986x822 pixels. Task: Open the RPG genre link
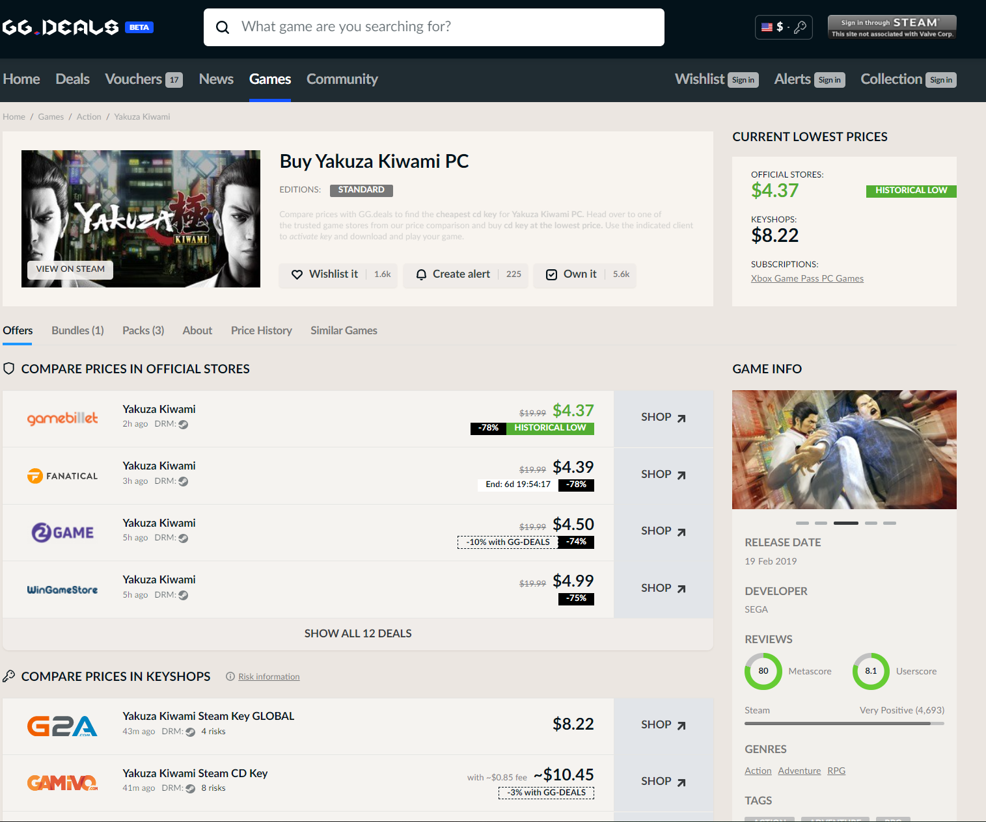click(836, 771)
